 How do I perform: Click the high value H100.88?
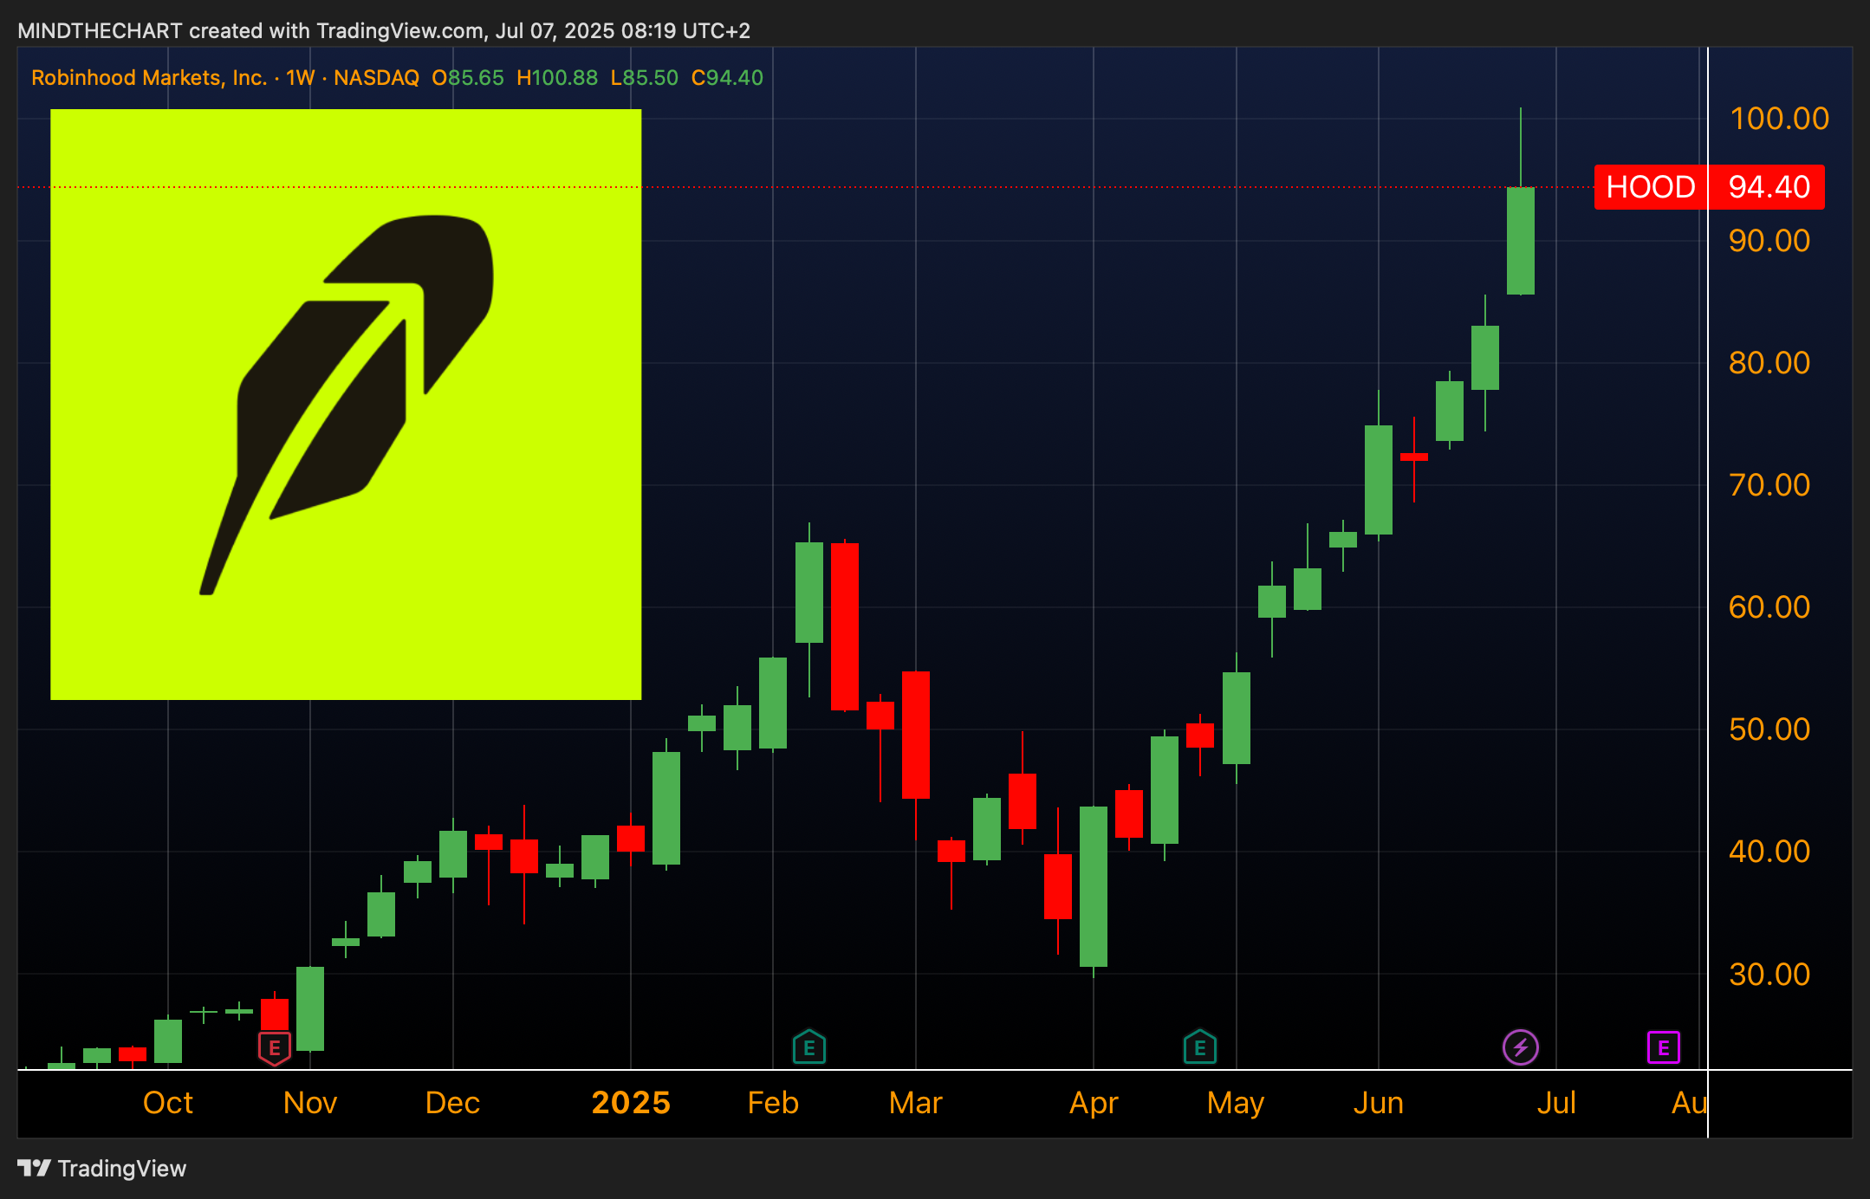557,78
